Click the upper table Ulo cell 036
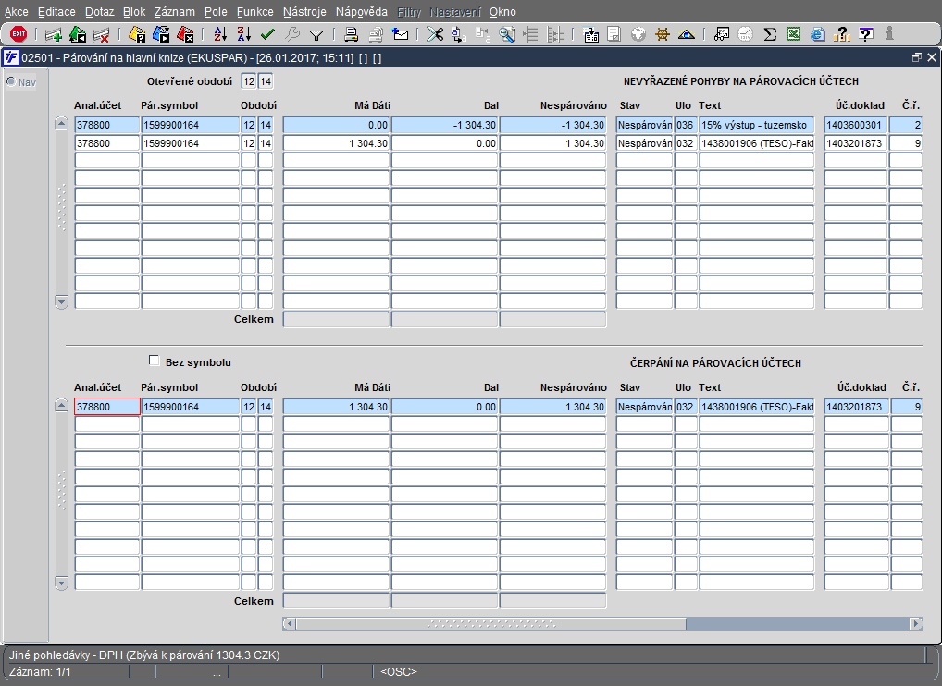This screenshot has height=686, width=942. 686,125
